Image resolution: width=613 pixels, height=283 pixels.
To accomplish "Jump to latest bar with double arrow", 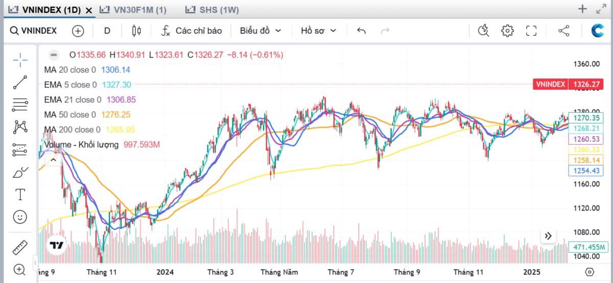I will click(548, 236).
